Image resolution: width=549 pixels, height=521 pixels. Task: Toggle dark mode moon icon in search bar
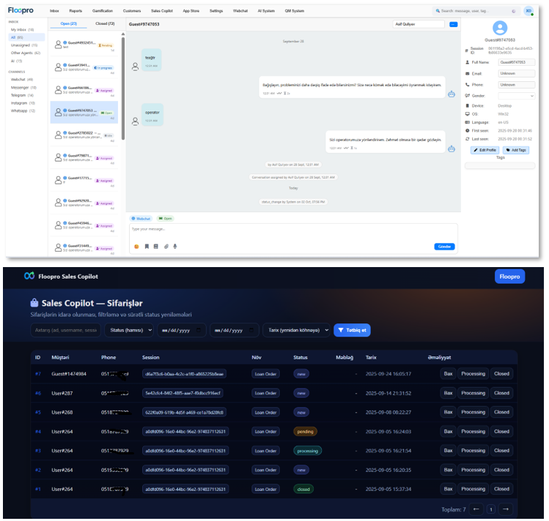click(514, 11)
